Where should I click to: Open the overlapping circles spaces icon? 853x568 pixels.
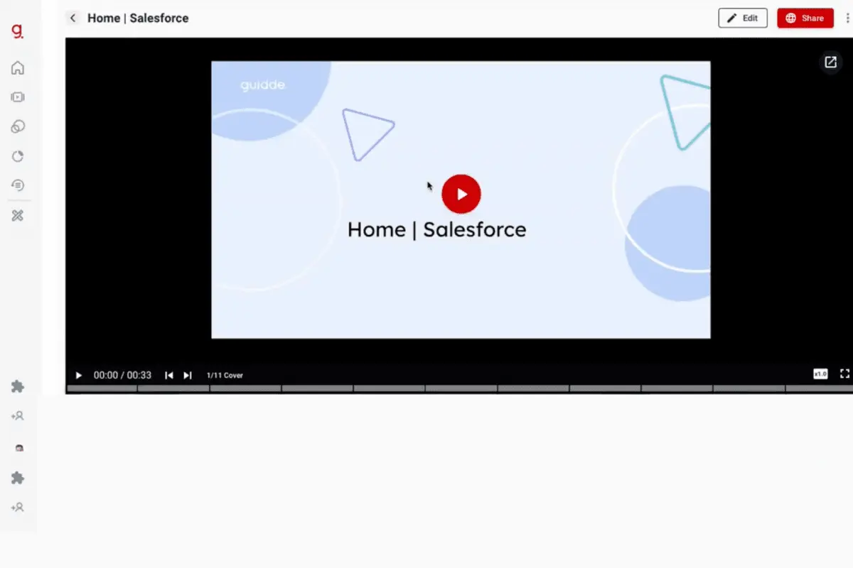pos(18,127)
